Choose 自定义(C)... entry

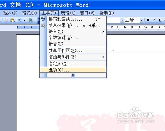point(73,64)
